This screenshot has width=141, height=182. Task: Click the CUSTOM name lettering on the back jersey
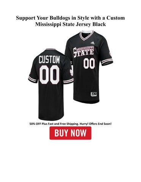[49, 60]
